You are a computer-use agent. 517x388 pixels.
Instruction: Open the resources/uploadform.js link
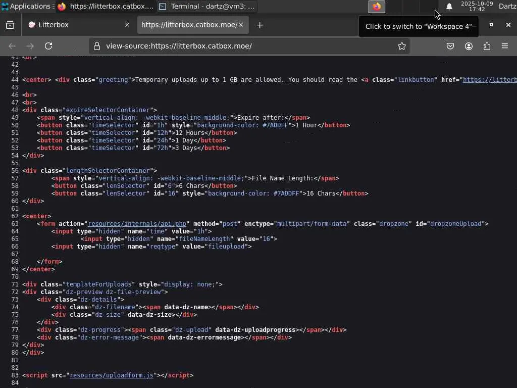pos(112,375)
